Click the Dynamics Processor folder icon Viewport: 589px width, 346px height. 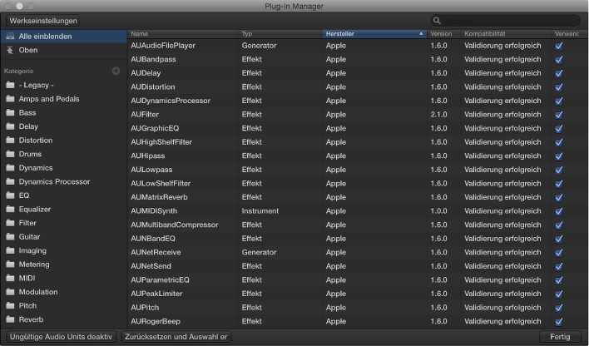pos(10,181)
